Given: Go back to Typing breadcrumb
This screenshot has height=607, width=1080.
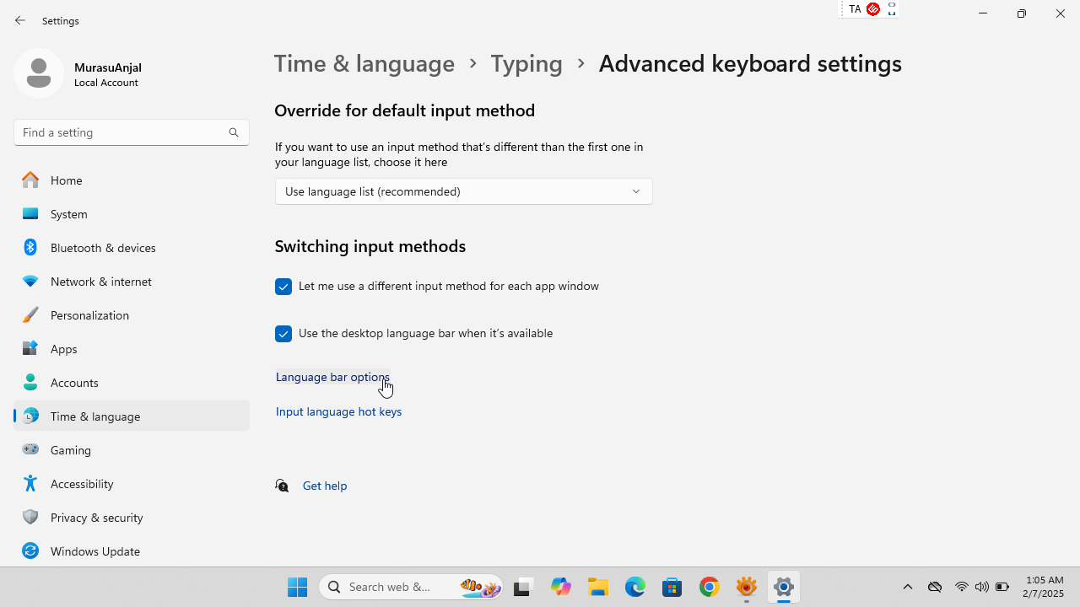Looking at the screenshot, I should tap(526, 64).
